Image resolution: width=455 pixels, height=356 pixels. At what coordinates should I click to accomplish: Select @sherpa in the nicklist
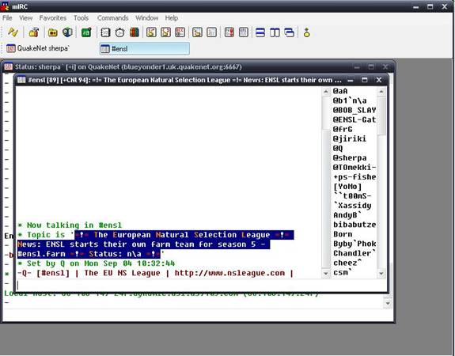350,158
